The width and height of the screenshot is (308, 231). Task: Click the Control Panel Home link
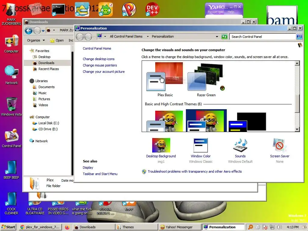(x=97, y=48)
